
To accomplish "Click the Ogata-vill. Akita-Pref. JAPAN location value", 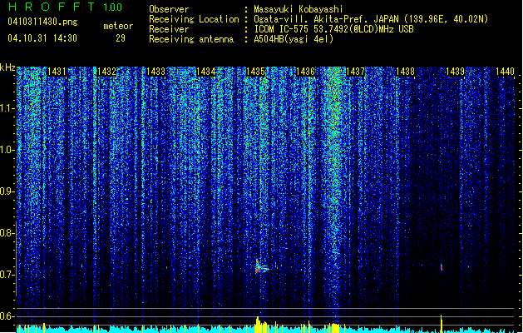I will tap(371, 19).
